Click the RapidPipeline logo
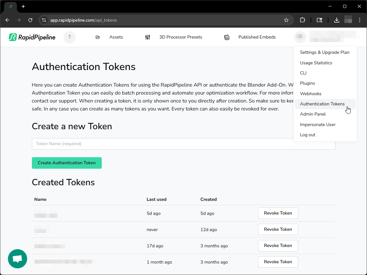367x275 pixels. click(32, 37)
